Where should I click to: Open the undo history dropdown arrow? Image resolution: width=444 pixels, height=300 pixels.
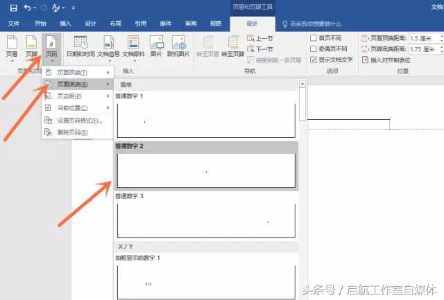click(x=35, y=8)
